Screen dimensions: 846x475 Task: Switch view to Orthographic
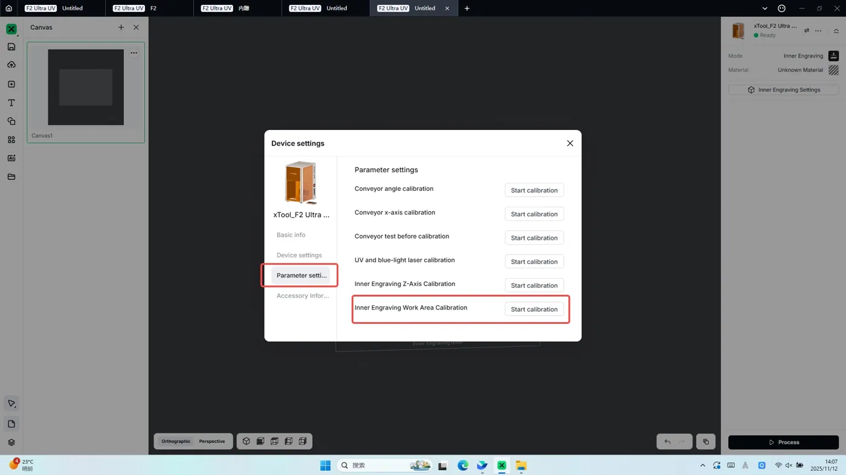click(176, 441)
